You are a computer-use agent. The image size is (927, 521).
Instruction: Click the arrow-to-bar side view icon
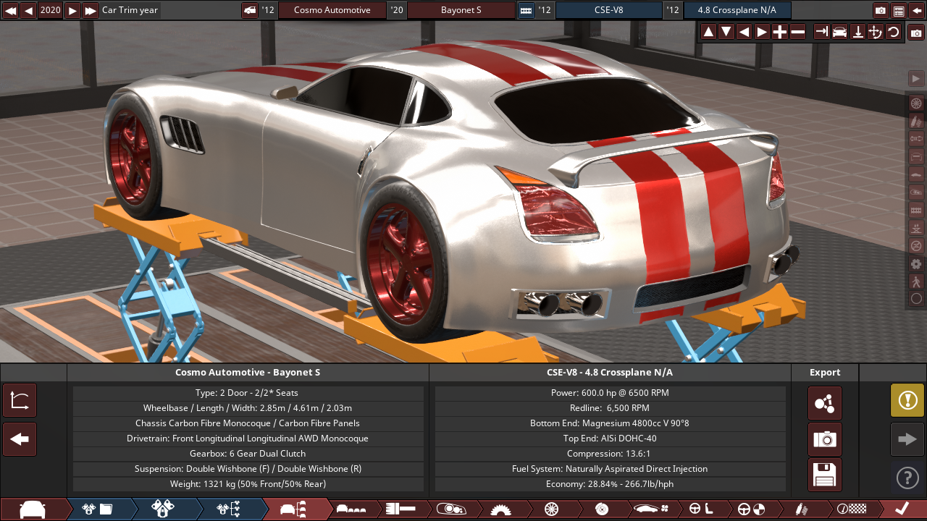pyautogui.click(x=821, y=32)
